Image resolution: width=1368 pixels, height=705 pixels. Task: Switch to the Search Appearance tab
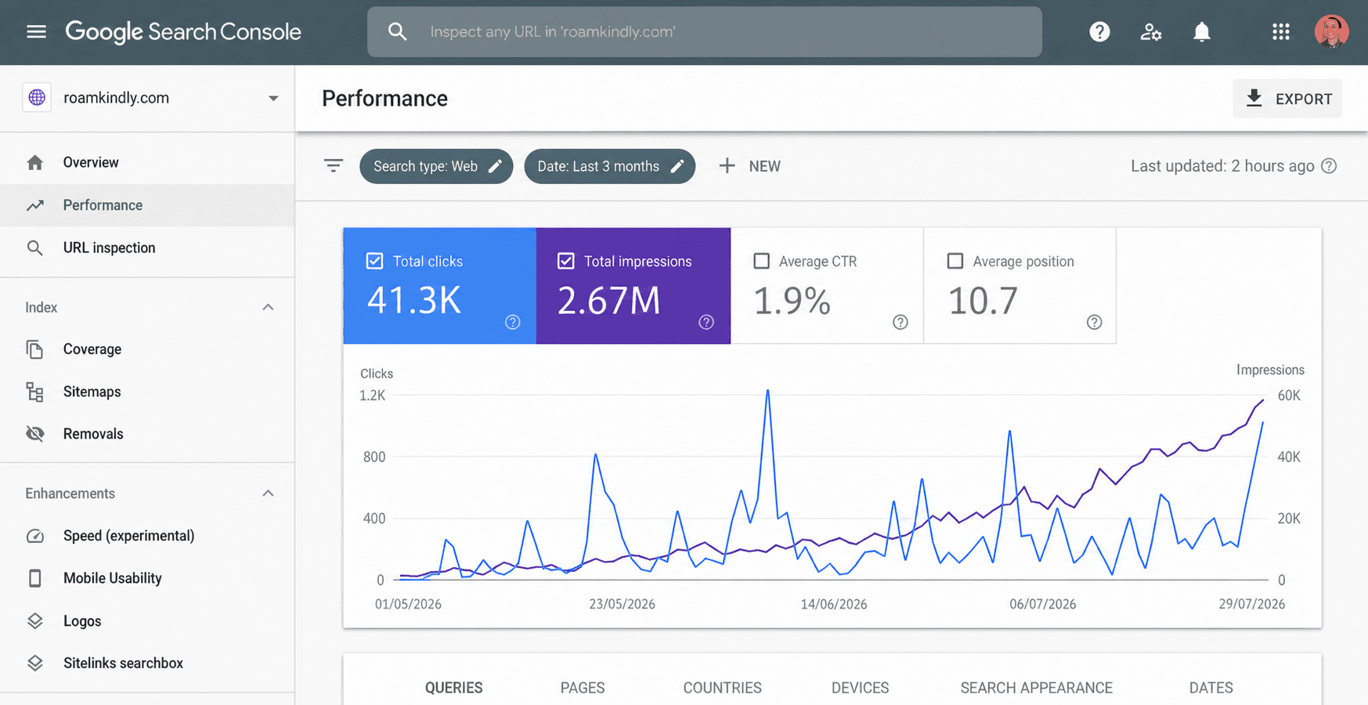coord(1036,688)
